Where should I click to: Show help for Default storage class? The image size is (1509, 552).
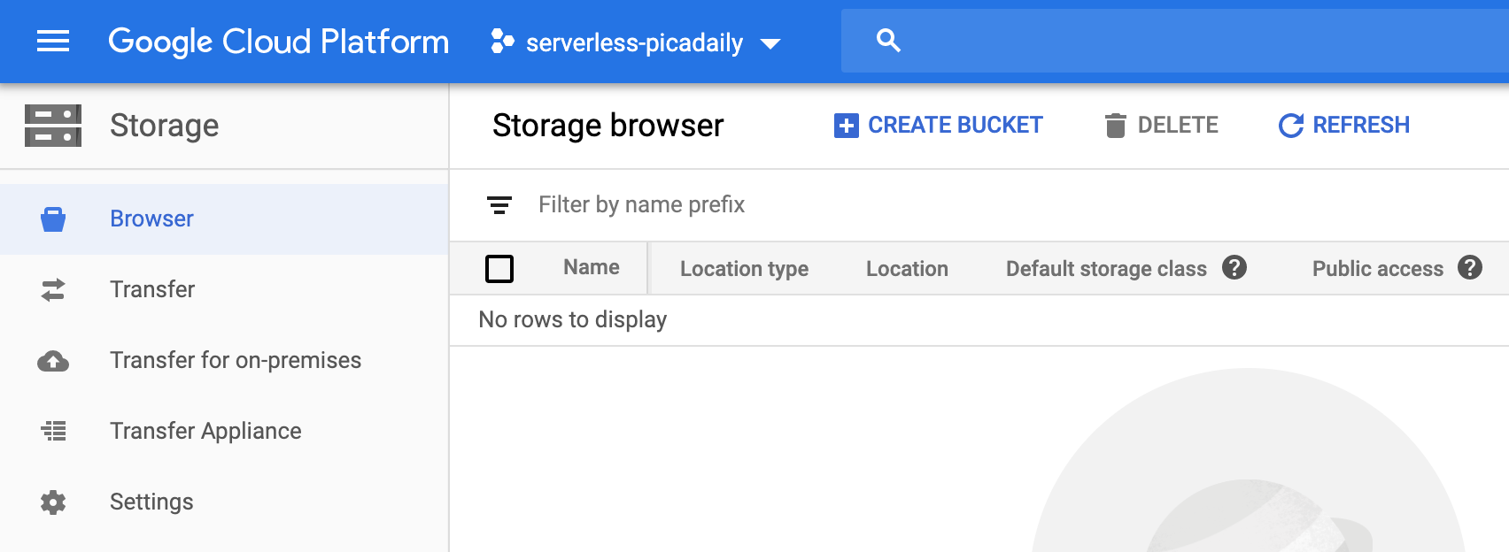pos(1234,267)
